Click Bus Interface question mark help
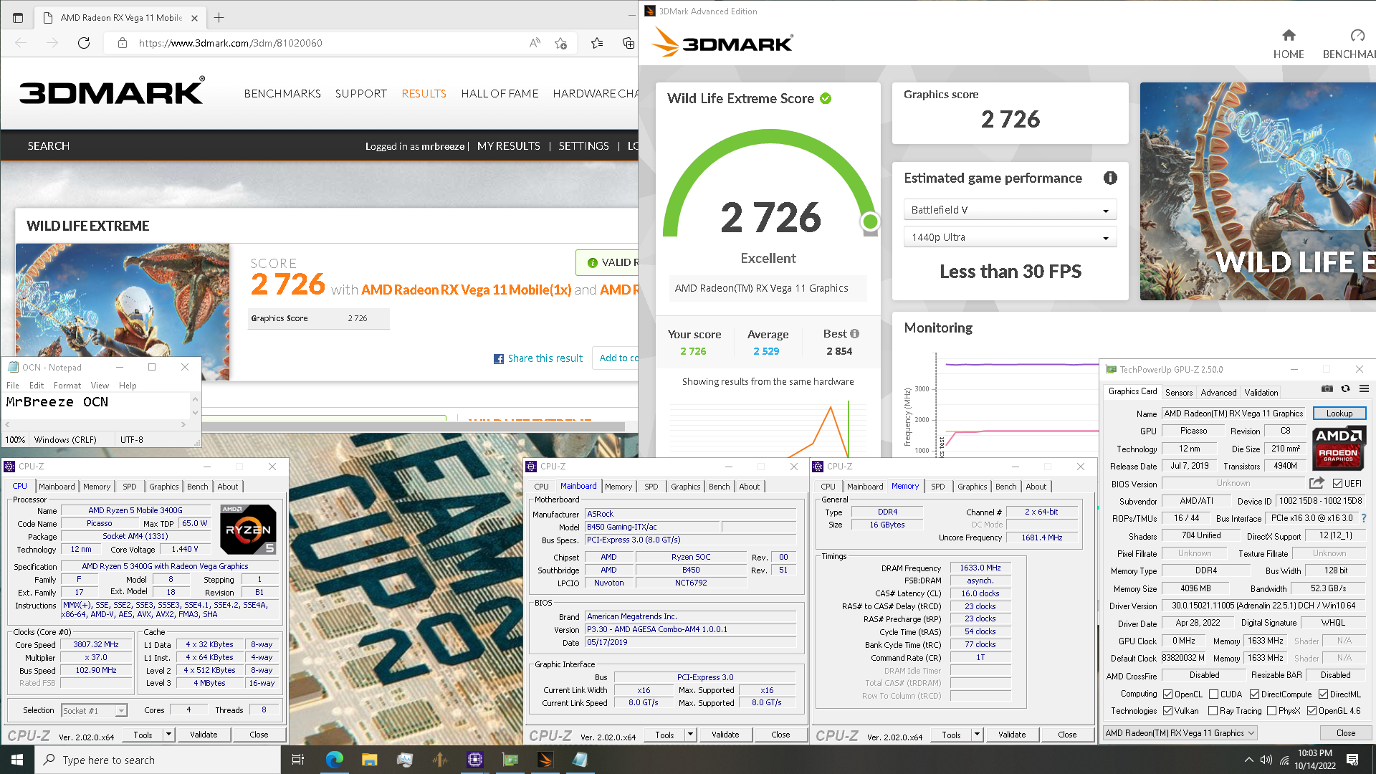The width and height of the screenshot is (1376, 774). (1363, 518)
